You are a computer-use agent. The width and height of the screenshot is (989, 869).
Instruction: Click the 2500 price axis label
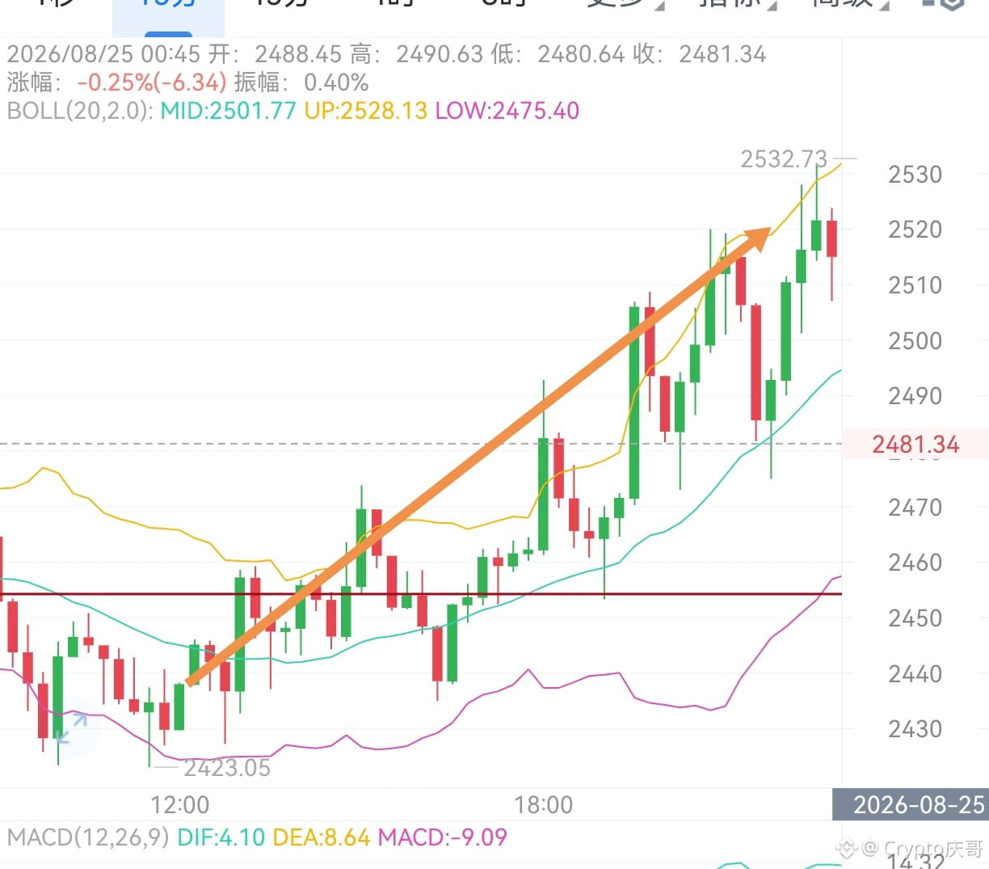pos(915,341)
